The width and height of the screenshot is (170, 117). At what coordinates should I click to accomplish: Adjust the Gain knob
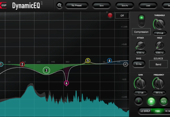140,83
